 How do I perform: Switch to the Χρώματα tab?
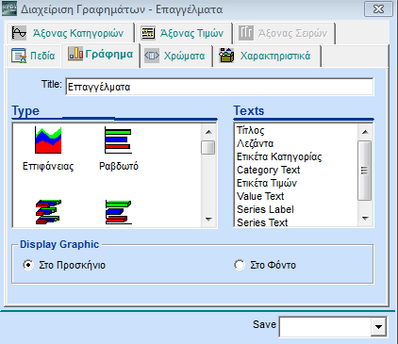(x=176, y=56)
